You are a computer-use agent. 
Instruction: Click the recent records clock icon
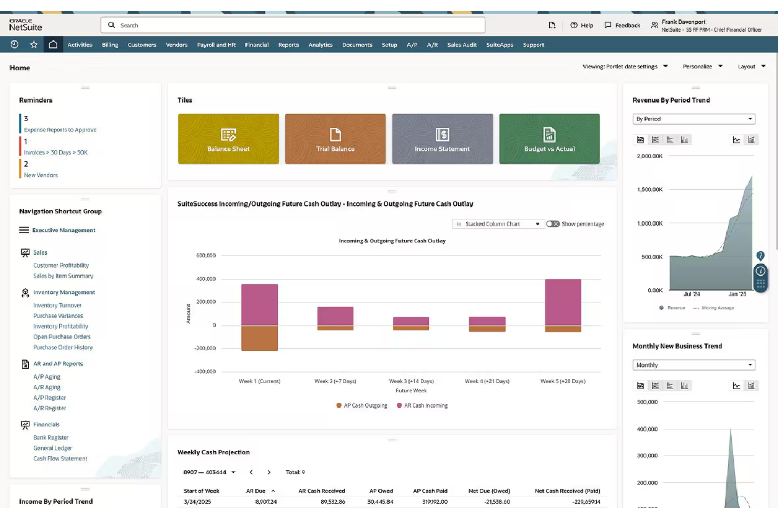coord(14,45)
